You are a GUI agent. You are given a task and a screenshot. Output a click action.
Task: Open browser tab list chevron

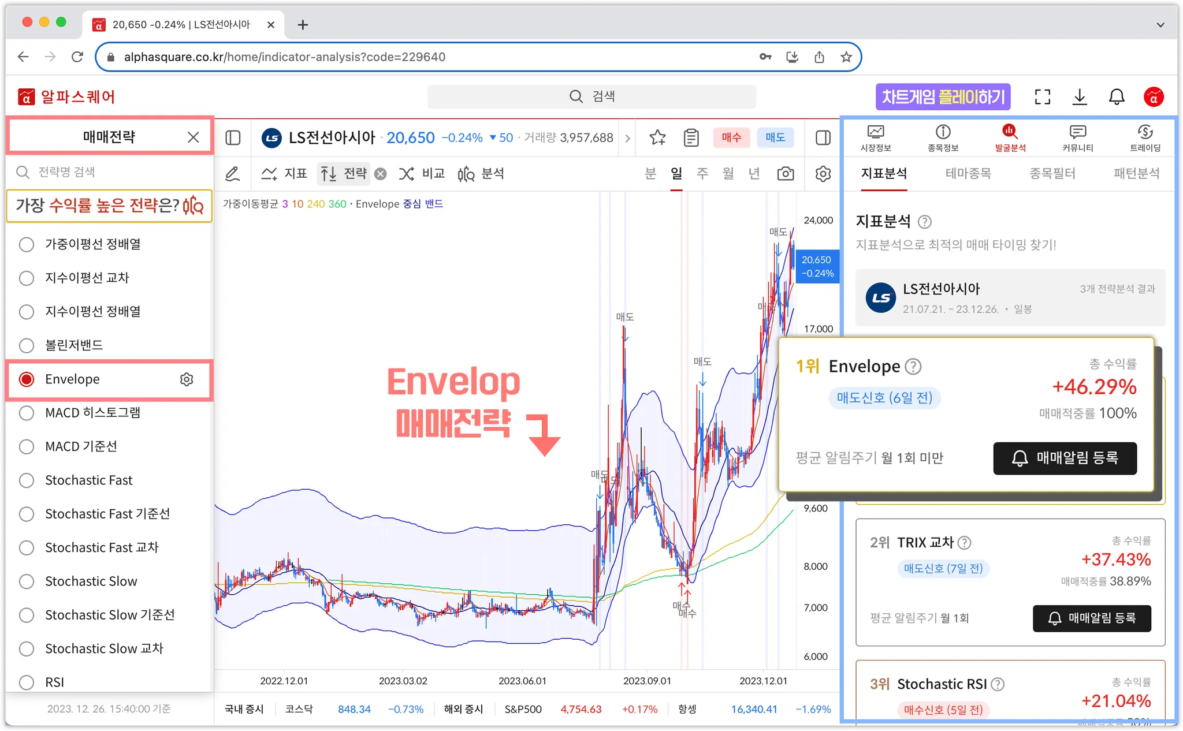(1160, 25)
